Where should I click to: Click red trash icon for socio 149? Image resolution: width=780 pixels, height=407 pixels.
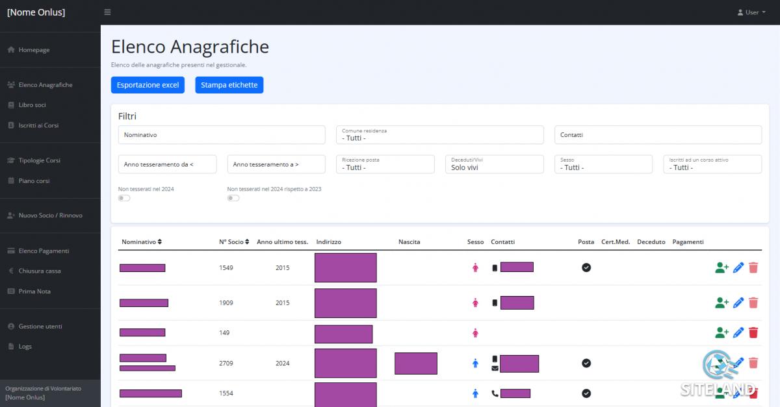pos(753,333)
